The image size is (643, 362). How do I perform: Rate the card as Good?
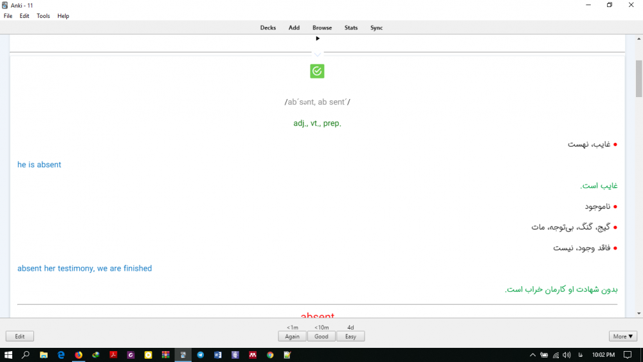321,336
